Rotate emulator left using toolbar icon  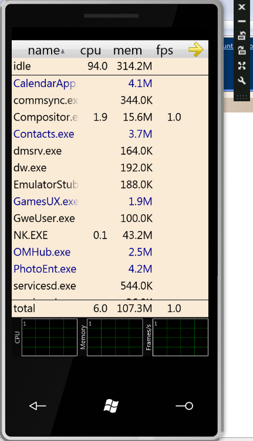click(242, 36)
